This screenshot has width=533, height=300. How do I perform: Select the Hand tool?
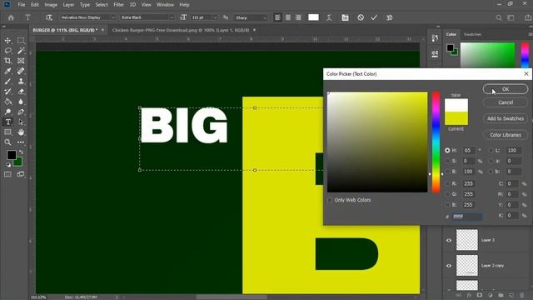pos(21,132)
